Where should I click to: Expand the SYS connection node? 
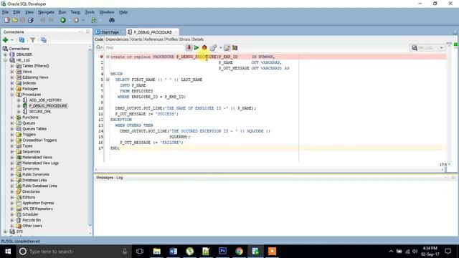[5, 231]
